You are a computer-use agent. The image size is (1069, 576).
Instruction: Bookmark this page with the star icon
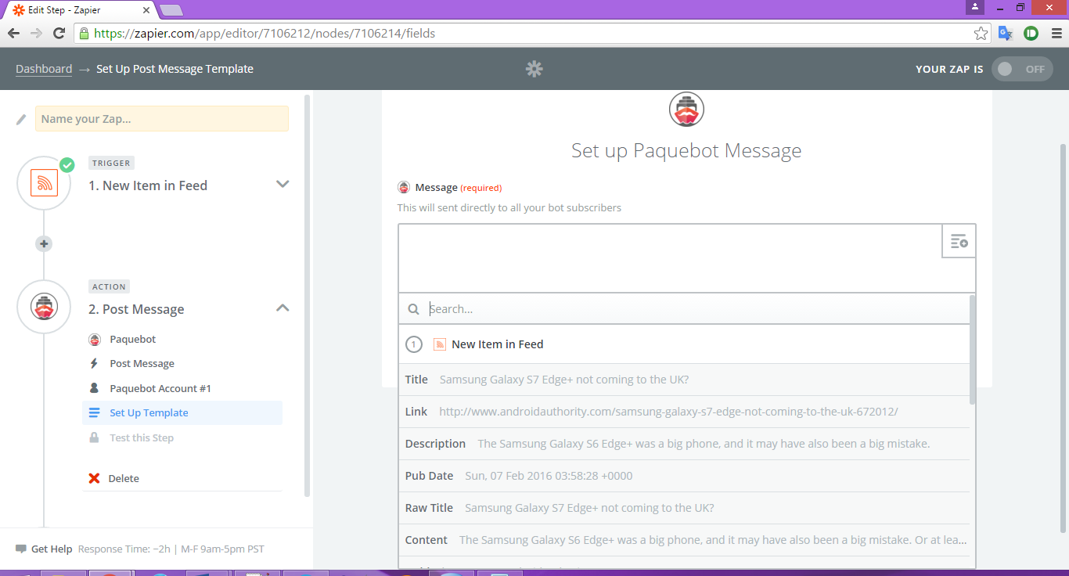tap(981, 33)
